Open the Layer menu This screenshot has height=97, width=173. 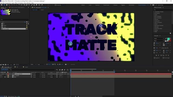(x=13, y=3)
